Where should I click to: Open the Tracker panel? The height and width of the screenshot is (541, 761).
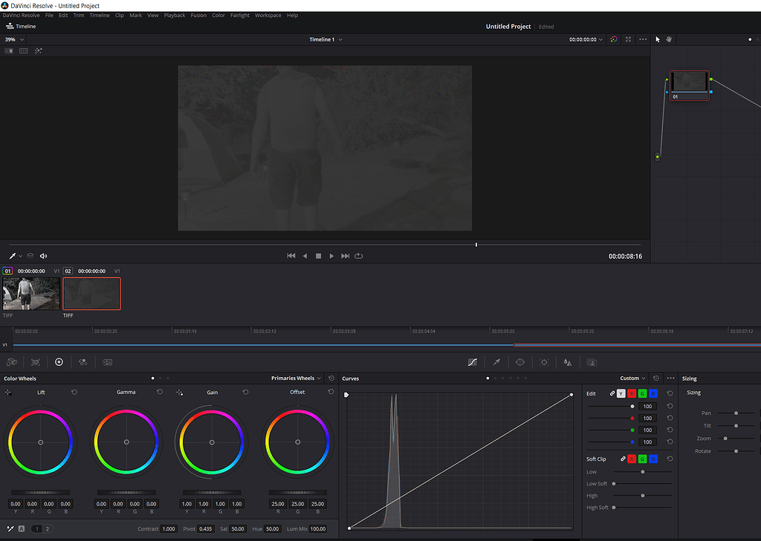544,361
